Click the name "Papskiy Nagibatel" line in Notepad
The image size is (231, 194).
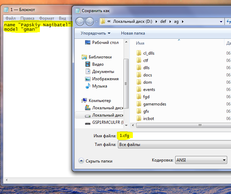(37, 25)
